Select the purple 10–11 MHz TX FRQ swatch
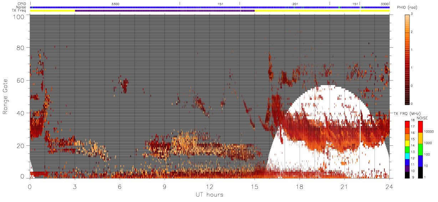Screen dimensions: 438x202 [407, 168]
